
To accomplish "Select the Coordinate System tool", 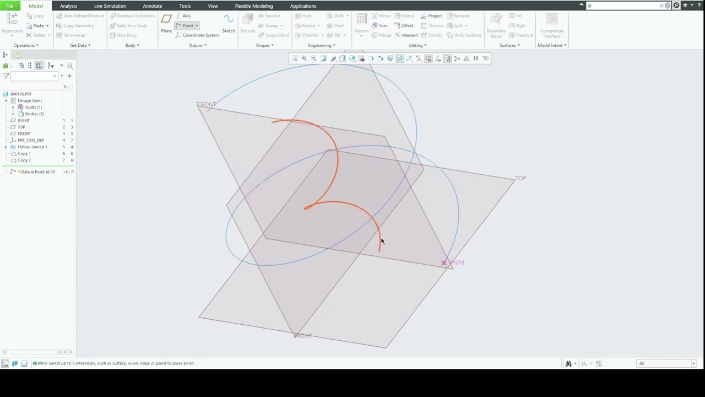I will tap(197, 35).
